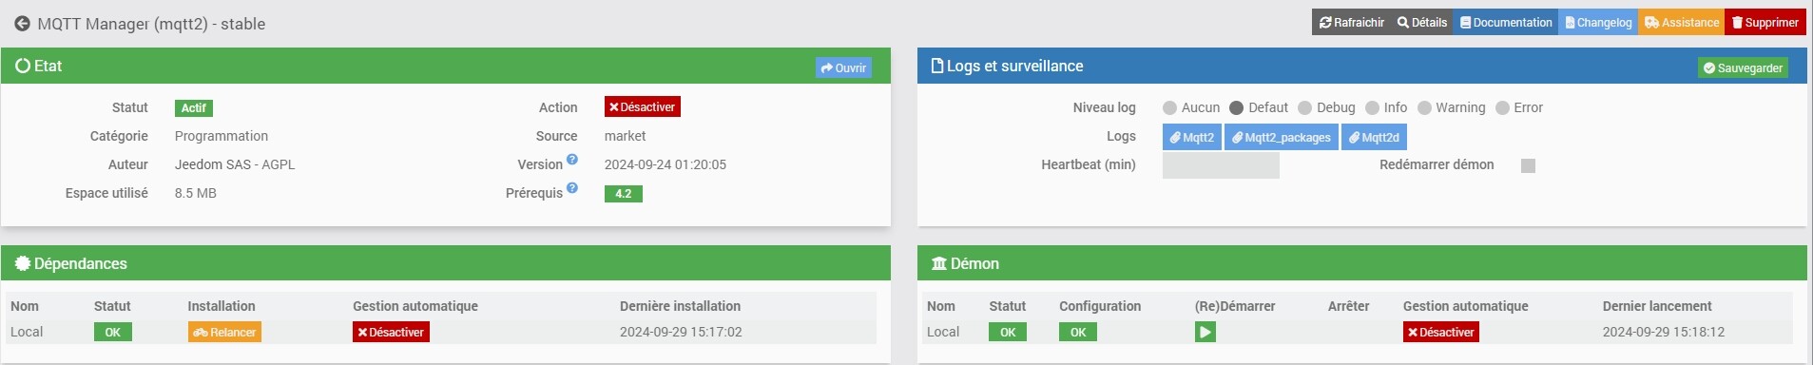Screen dimensions: 1813x365
Task: Select the Warning log level
Action: [x=1424, y=107]
